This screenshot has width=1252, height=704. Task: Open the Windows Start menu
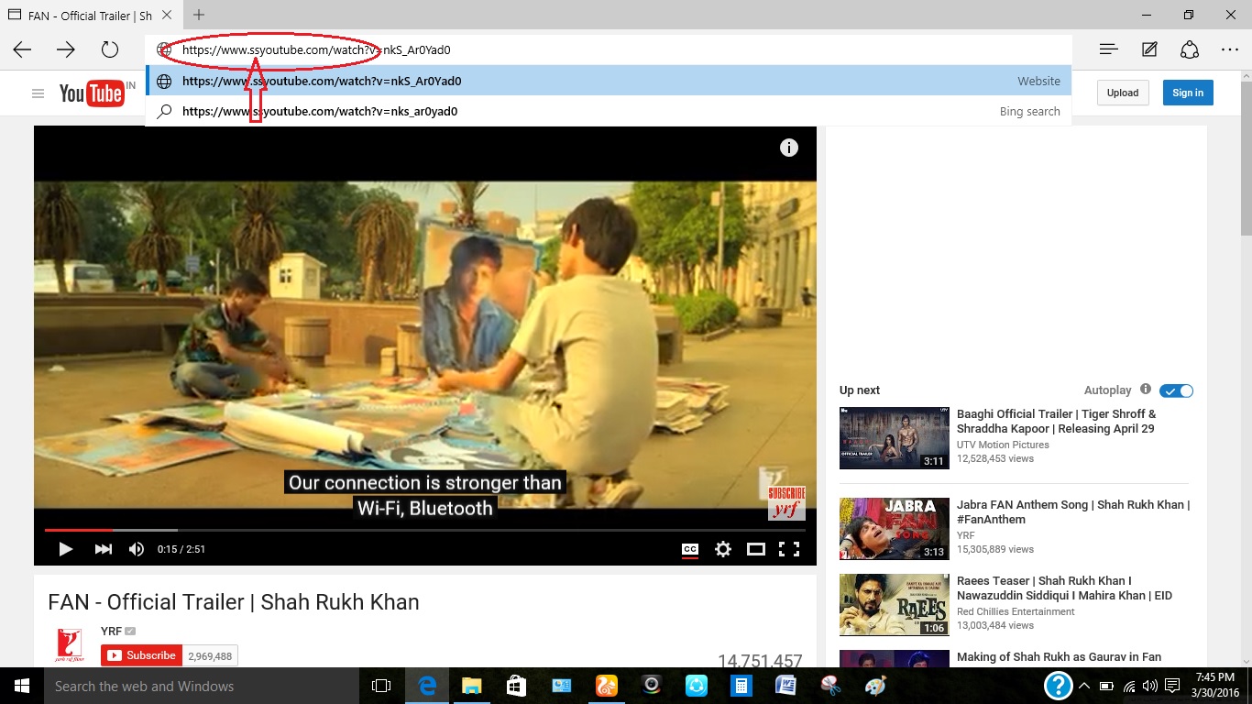(21, 686)
